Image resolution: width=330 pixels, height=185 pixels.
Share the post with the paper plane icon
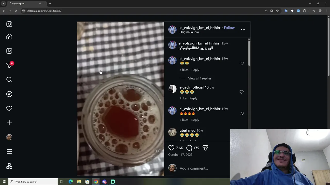(205, 148)
